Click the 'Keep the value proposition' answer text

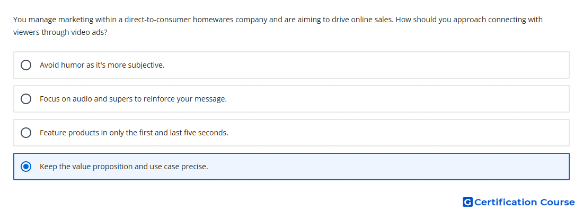click(124, 167)
